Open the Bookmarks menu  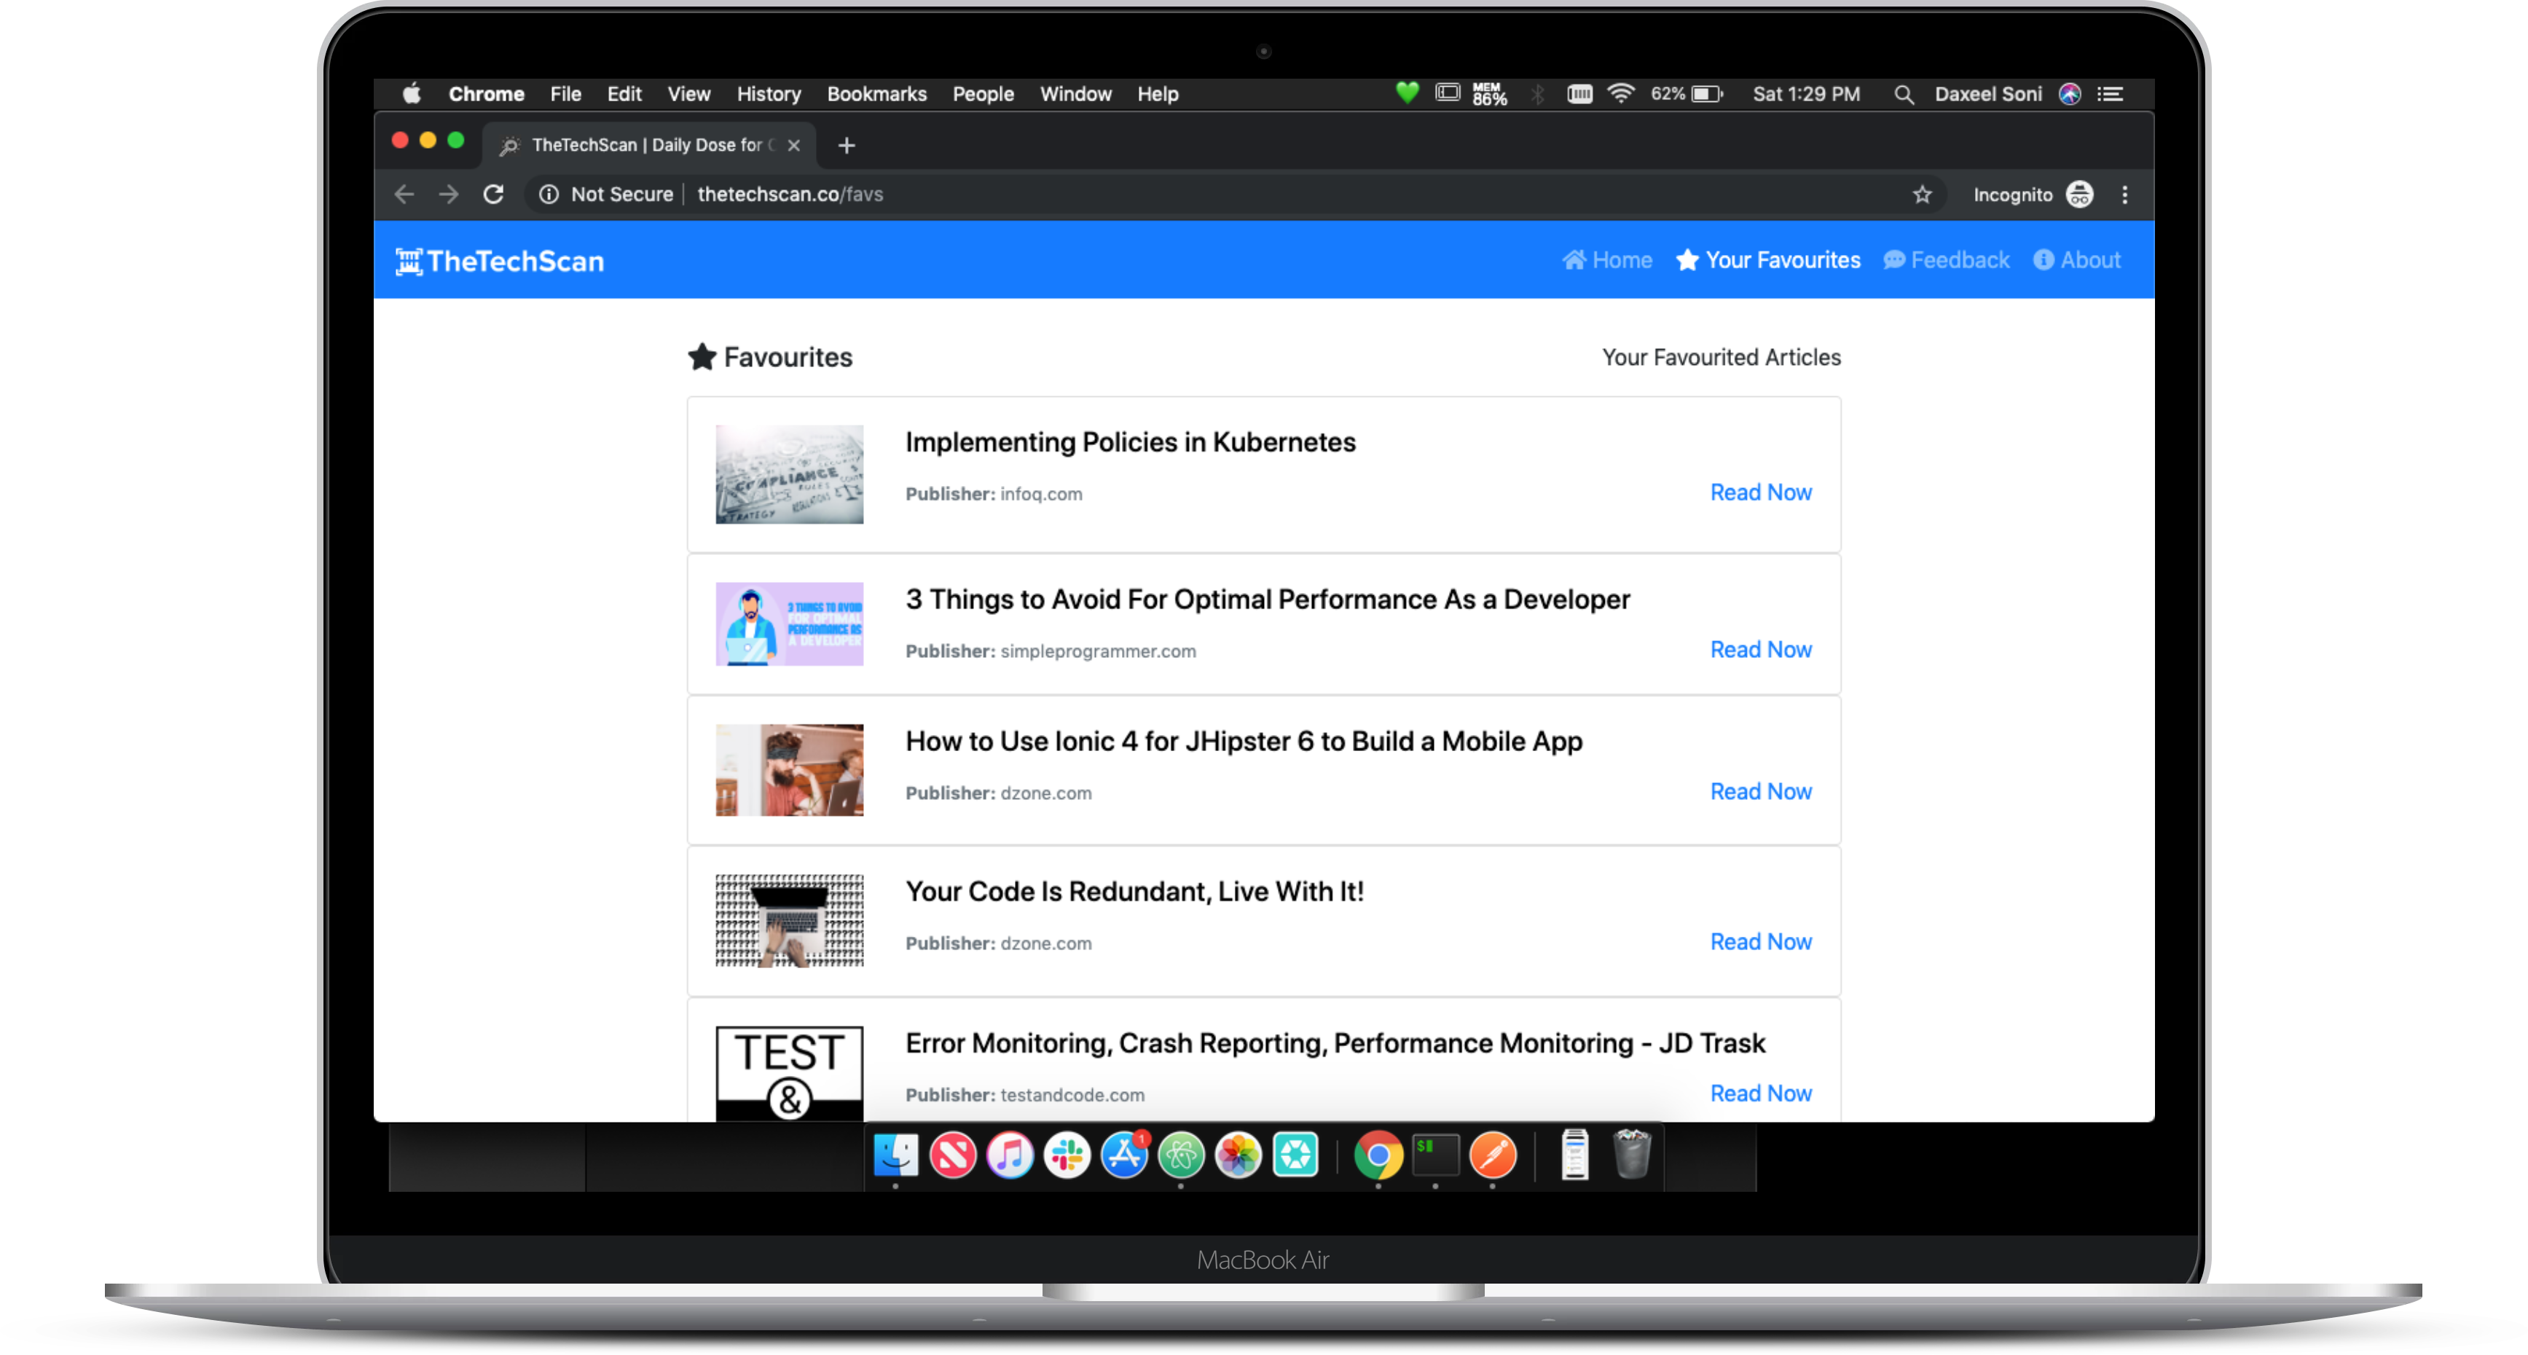876,94
